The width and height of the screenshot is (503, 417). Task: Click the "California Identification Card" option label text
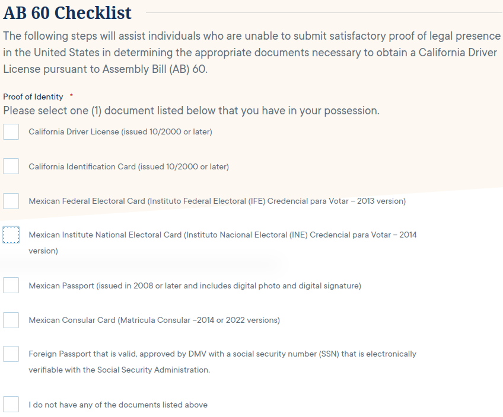point(129,166)
